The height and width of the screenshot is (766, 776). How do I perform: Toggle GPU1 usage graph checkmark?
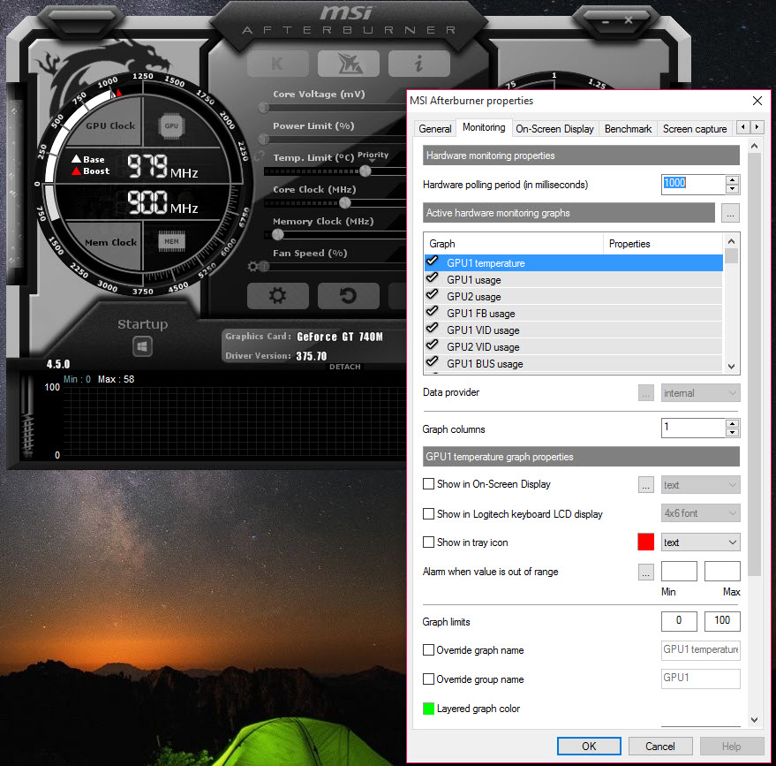point(433,277)
